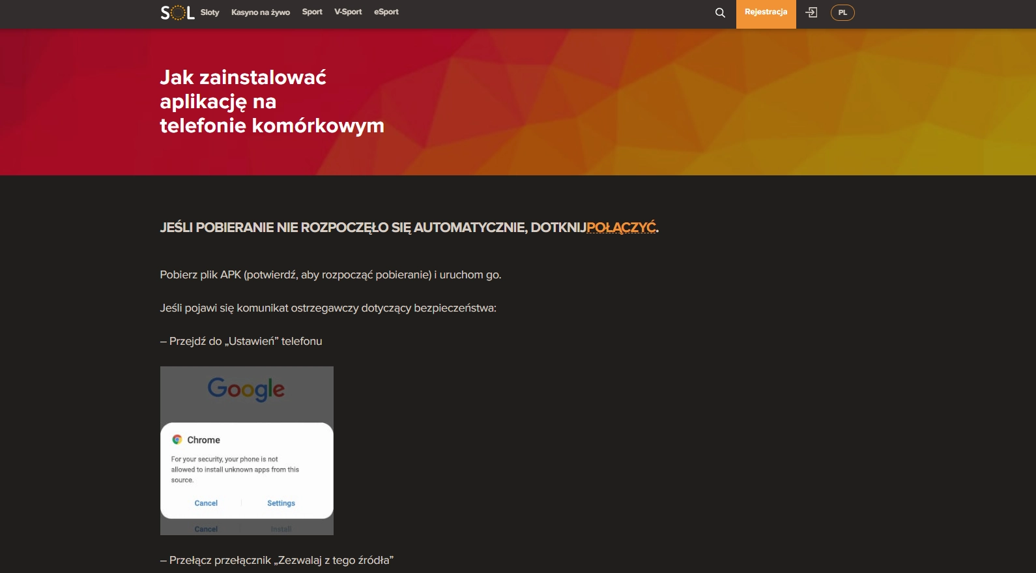Go to Kasyno na żywo
This screenshot has height=573, width=1036.
(x=261, y=12)
